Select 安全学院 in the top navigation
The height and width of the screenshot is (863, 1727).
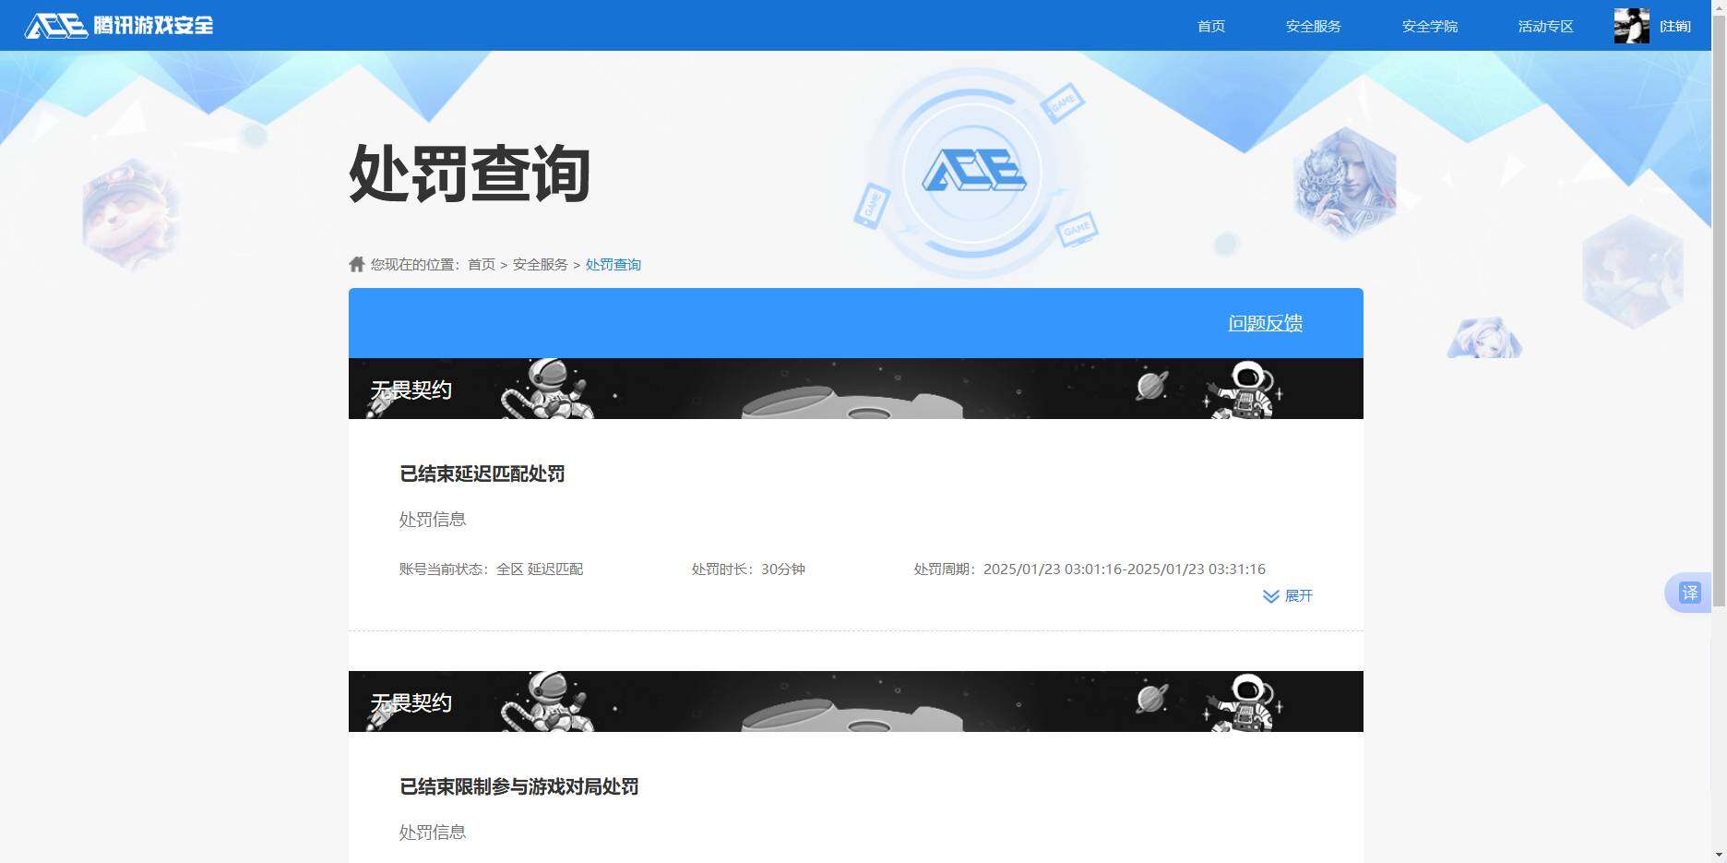click(x=1429, y=26)
